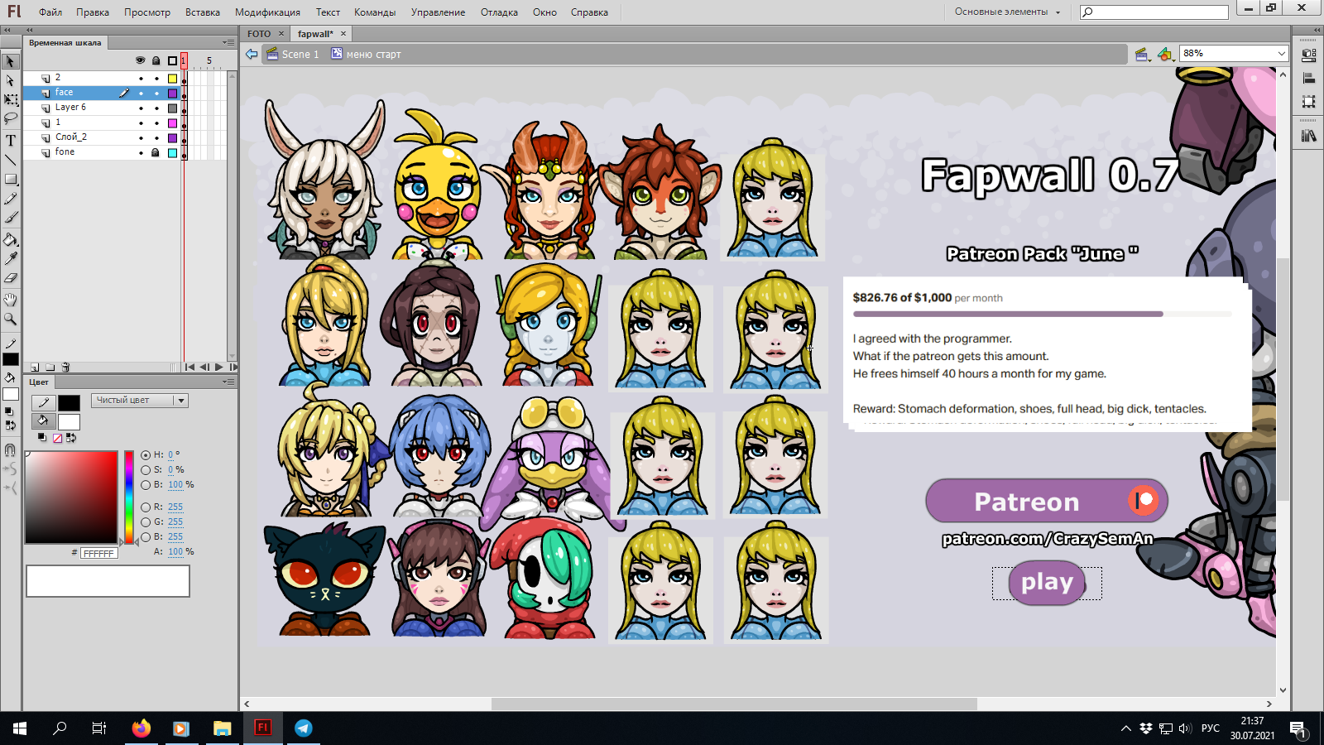Select the Eraser tool

tap(10, 278)
